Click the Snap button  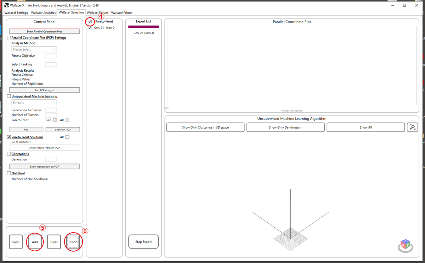pyautogui.click(x=16, y=242)
